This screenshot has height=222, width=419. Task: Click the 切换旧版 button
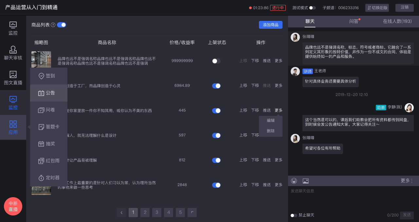(377, 8)
